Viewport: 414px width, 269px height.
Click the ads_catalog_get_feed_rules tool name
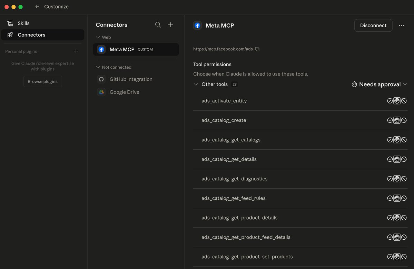(234, 198)
